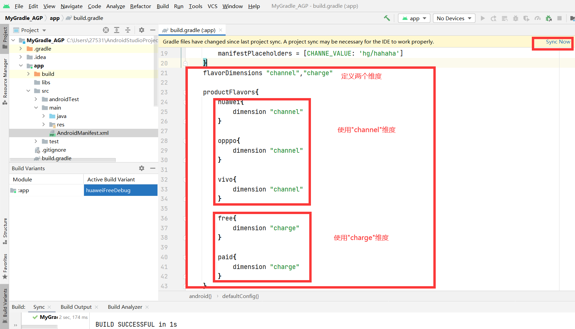Click the Select Opened File target icon
Screen dimensions: 575x329
click(106, 30)
